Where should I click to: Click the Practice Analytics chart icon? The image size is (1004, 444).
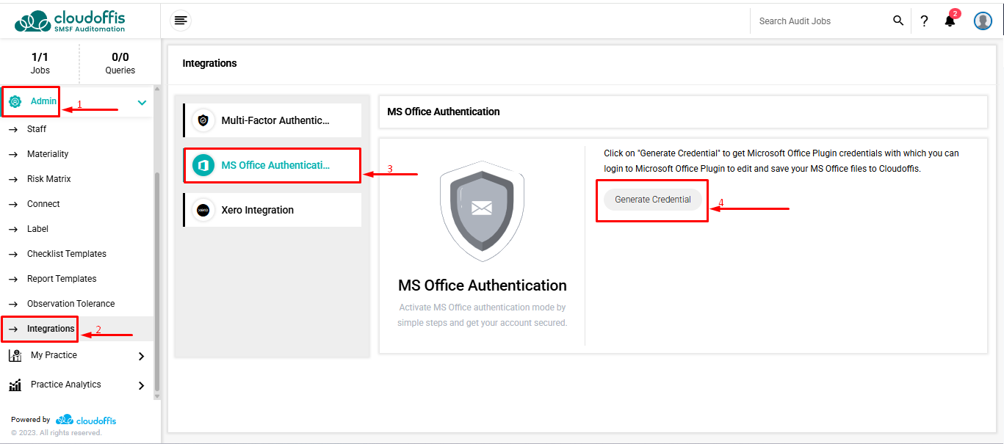(15, 385)
